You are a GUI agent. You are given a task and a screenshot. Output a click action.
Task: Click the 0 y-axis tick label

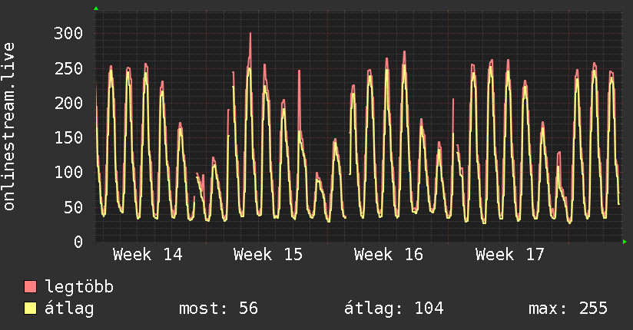pyautogui.click(x=78, y=242)
